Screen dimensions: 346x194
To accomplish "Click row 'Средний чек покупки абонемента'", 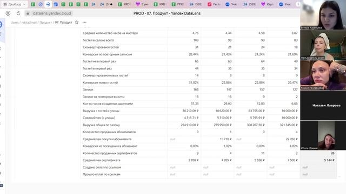I will pyautogui.click(x=107, y=139).
